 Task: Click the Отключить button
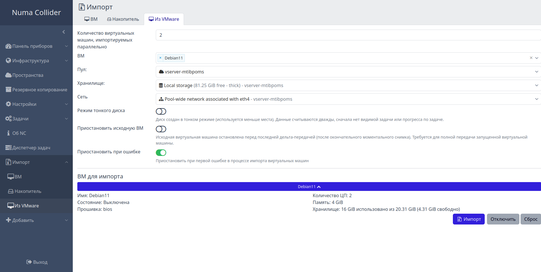[503, 219]
